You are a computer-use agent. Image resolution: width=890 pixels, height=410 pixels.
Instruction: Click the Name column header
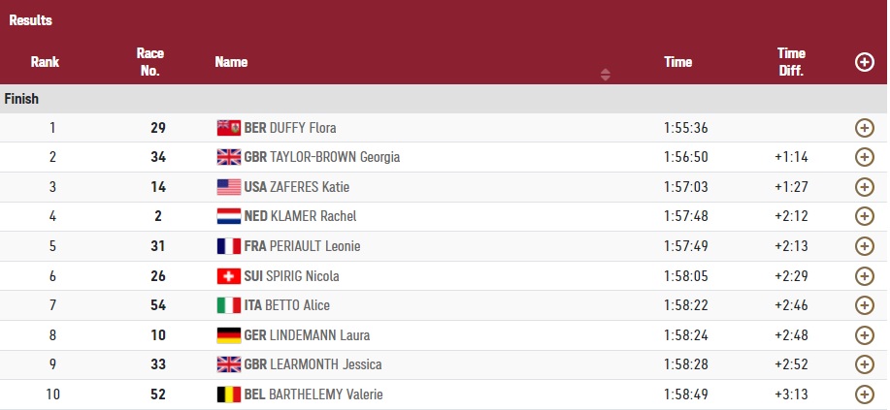point(231,62)
